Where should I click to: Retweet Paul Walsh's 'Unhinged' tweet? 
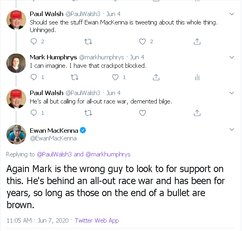tap(88, 41)
